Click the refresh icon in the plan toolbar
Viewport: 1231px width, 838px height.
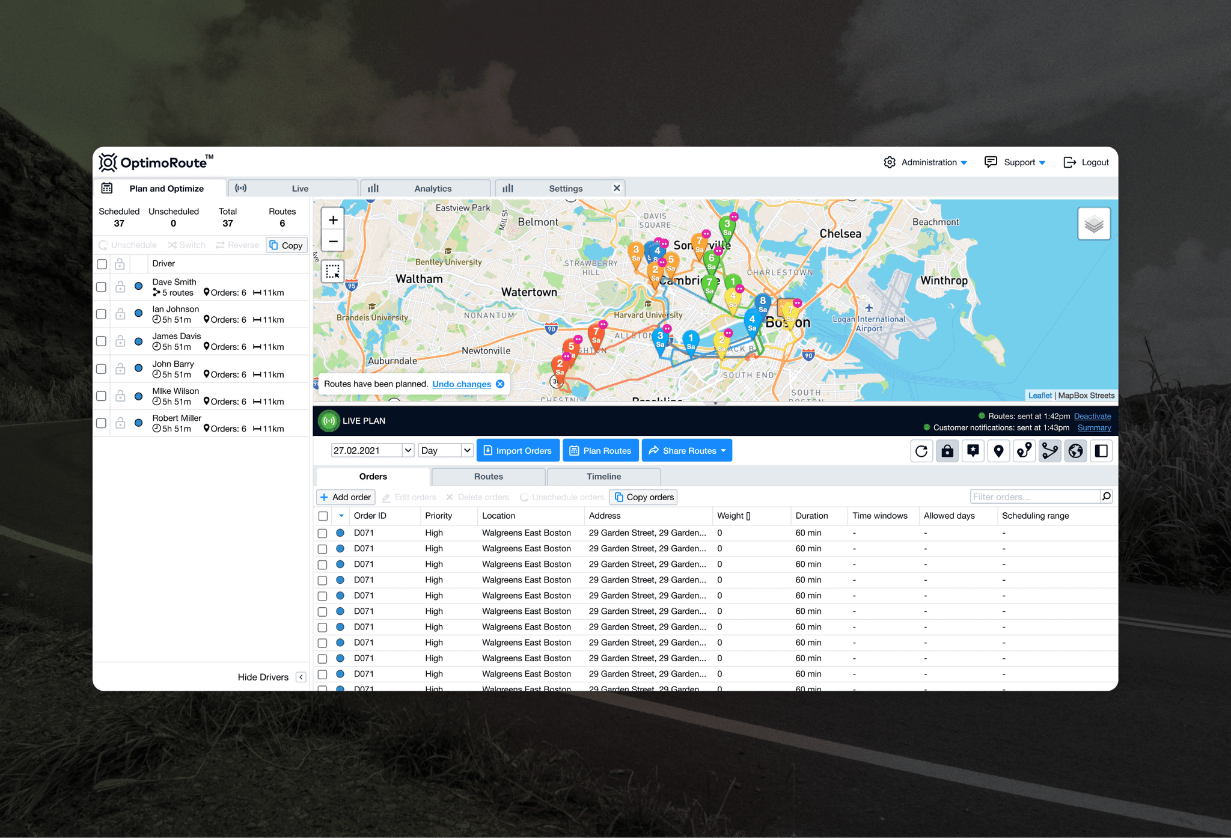point(921,451)
